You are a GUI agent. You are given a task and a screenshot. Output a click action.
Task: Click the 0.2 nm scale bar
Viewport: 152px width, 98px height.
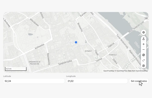(x=16, y=69)
